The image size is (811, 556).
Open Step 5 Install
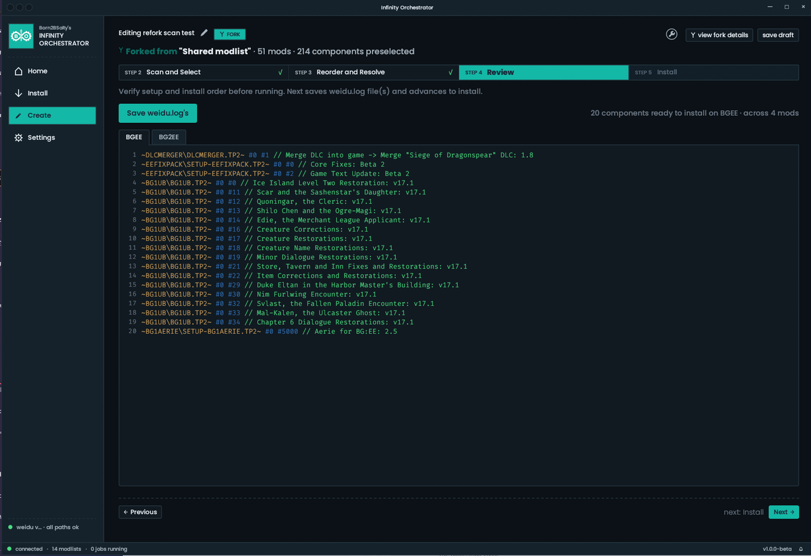click(x=713, y=72)
